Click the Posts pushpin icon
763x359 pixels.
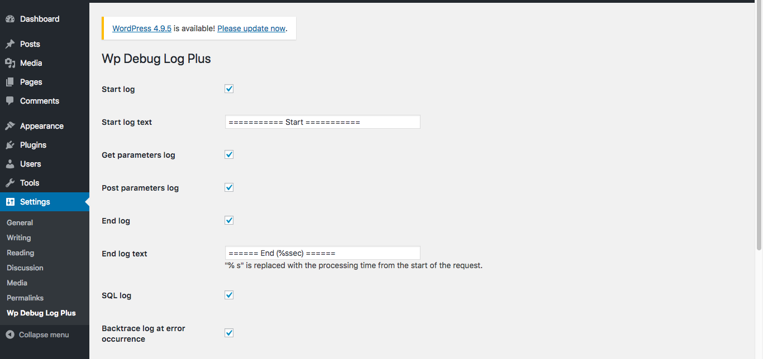[x=10, y=44]
